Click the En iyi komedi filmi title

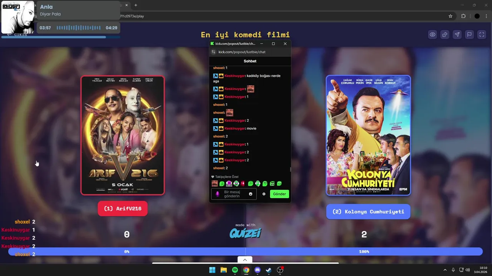(x=245, y=34)
